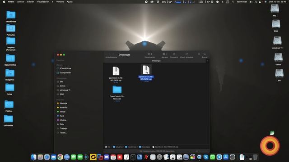
Task: Open the Películas folder on desktop
Action: [x=11, y=28]
